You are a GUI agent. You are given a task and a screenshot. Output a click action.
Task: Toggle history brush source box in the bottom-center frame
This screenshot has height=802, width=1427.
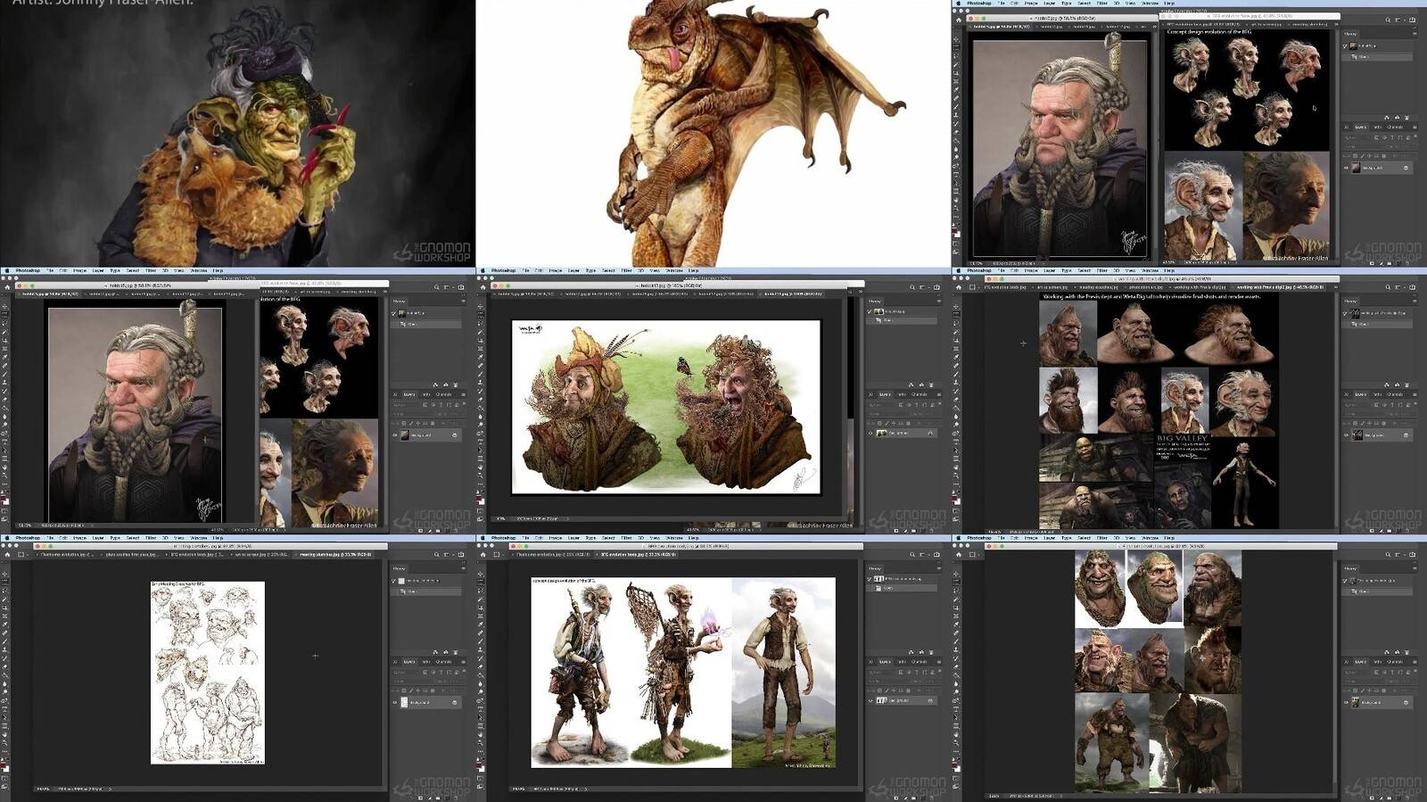(870, 581)
